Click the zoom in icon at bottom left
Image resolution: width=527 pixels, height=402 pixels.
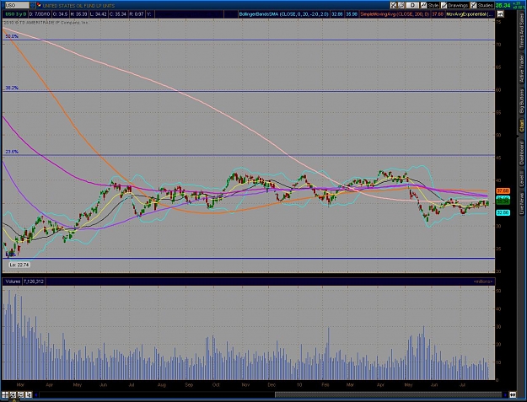point(13,394)
